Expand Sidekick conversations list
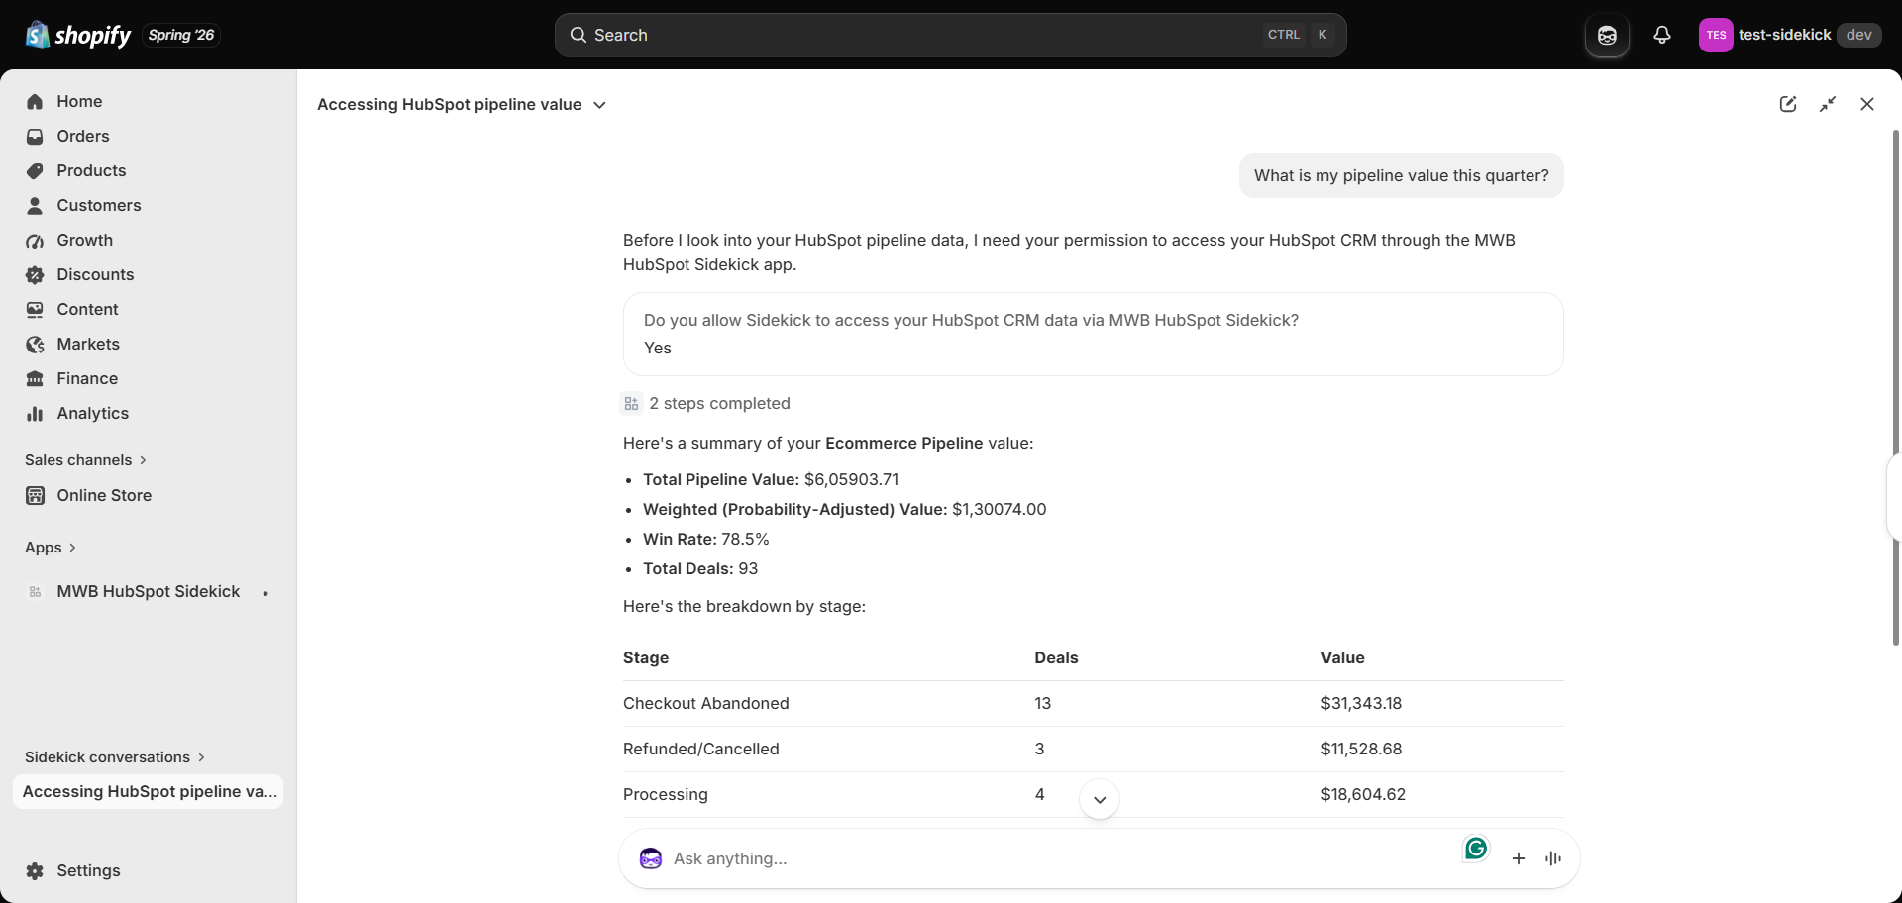Viewport: 1902px width, 903px height. click(115, 757)
